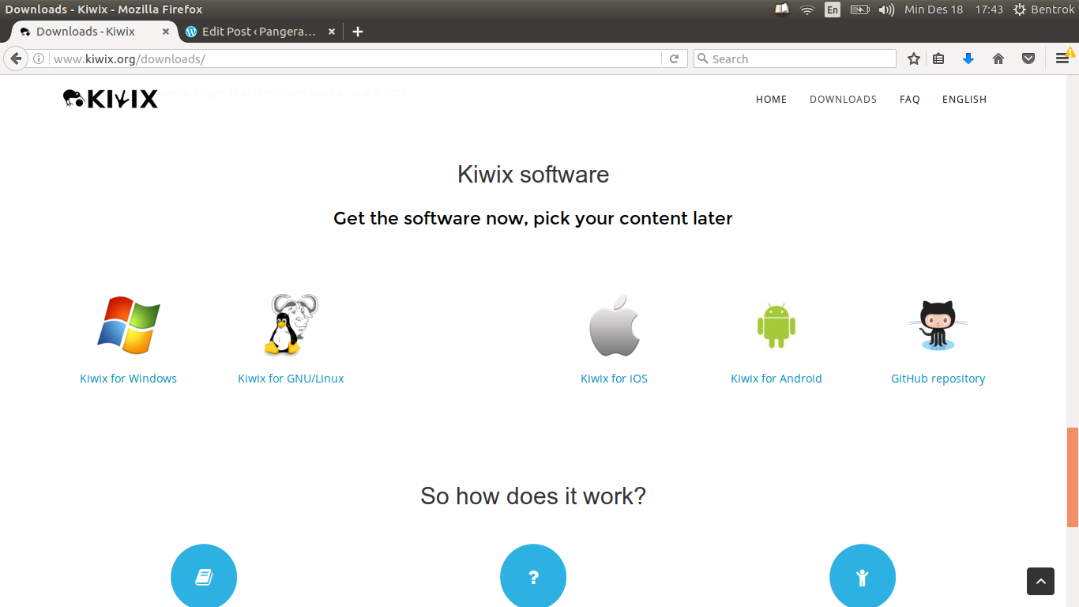The width and height of the screenshot is (1079, 607).
Task: Open the ENGLISH language menu
Action: coord(964,100)
